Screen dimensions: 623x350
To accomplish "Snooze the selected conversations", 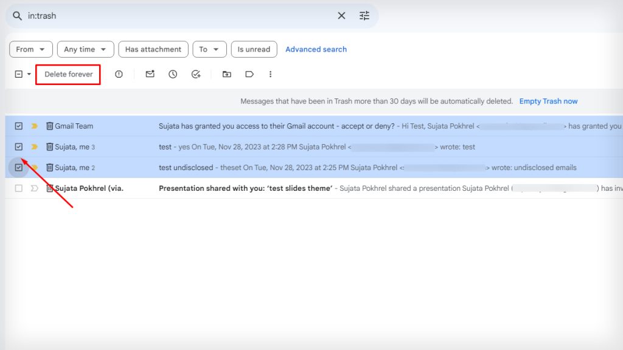I will 173,74.
